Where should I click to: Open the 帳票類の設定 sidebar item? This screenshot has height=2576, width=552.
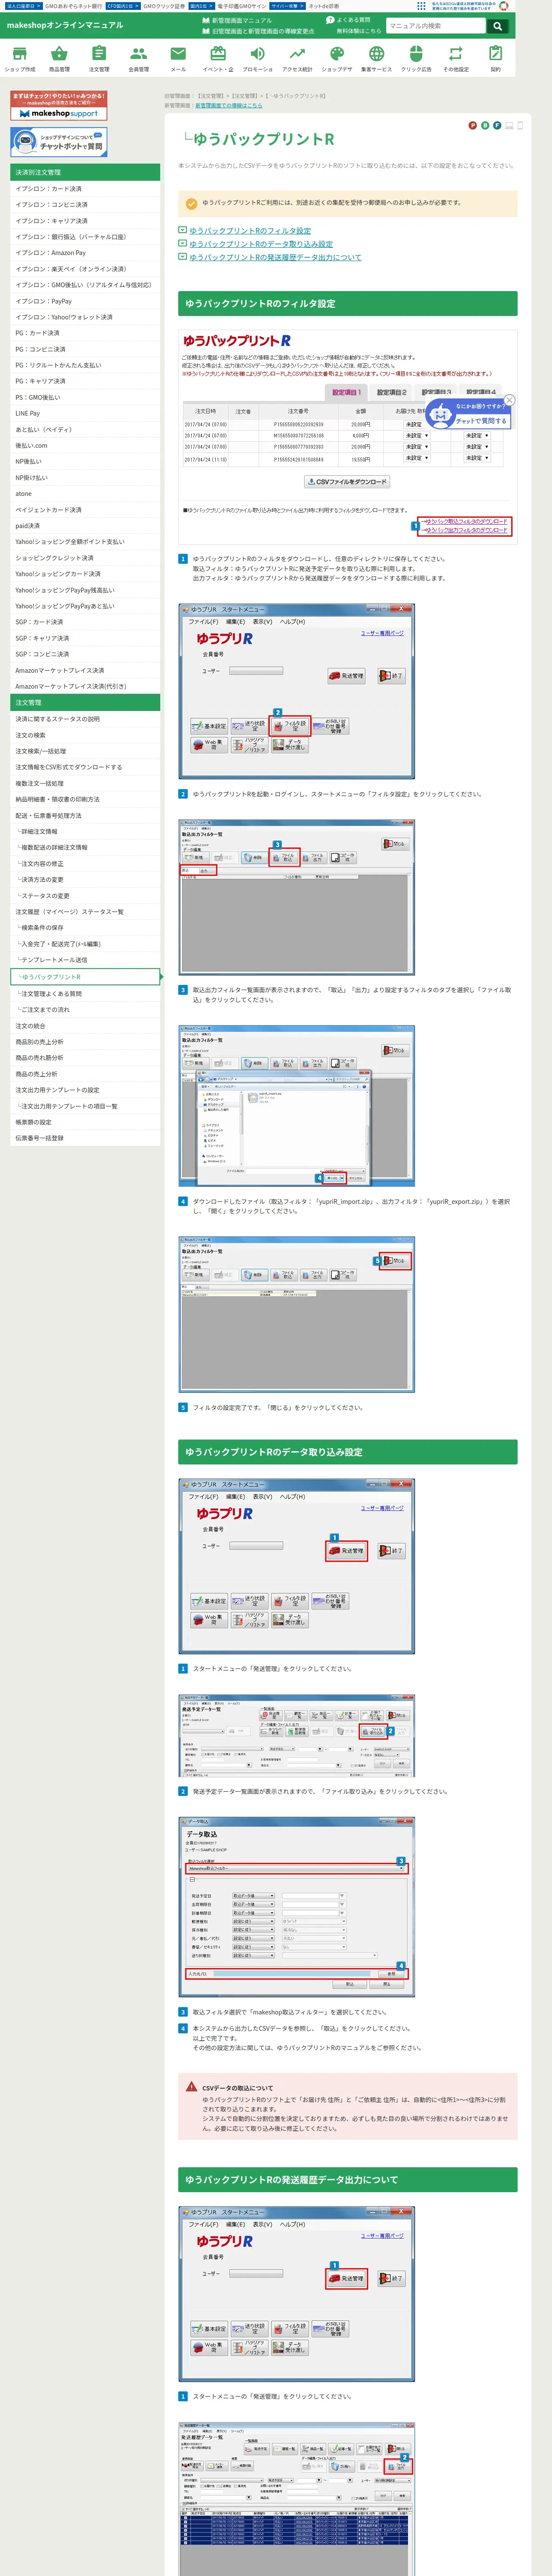click(x=85, y=1122)
